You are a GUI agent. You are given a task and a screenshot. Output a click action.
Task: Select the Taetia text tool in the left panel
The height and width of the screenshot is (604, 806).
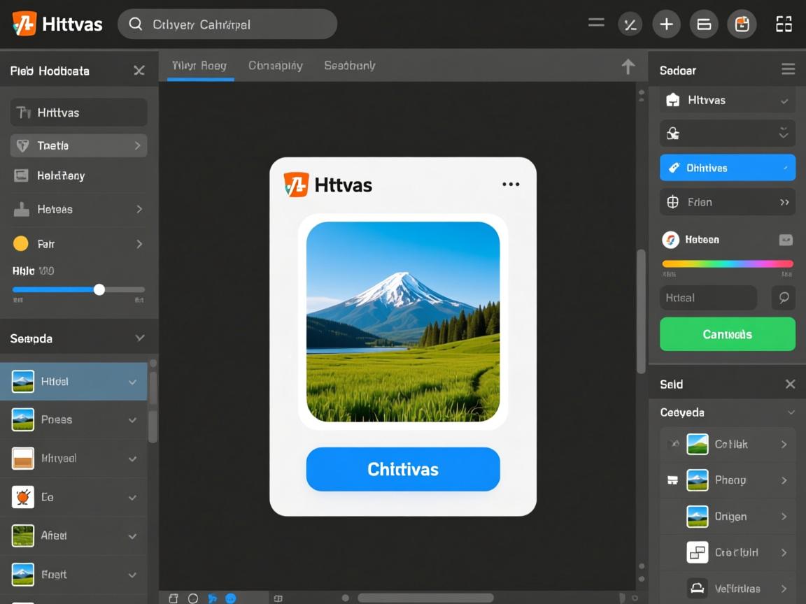[x=78, y=145]
